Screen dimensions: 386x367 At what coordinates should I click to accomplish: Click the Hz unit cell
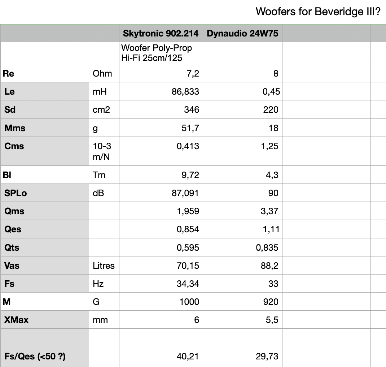(x=104, y=284)
